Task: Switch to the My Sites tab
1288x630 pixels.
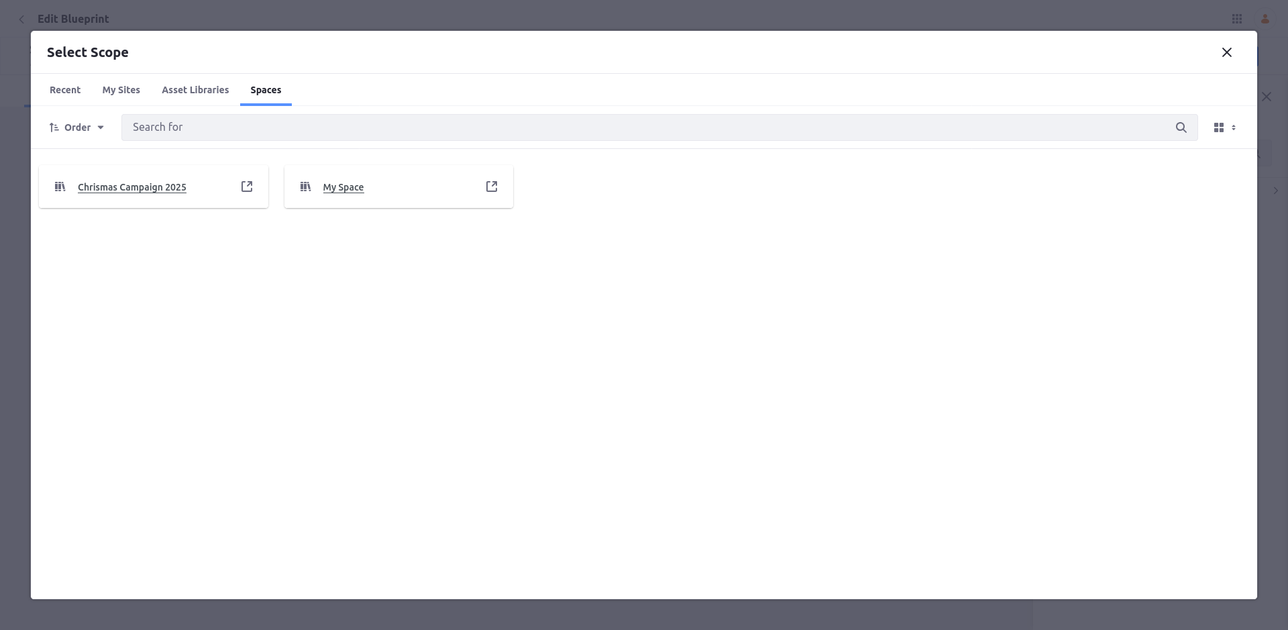Action: (121, 90)
